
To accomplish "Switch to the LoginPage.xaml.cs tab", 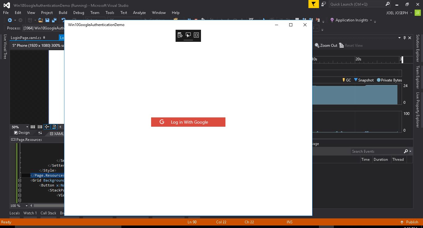I will tap(26, 38).
